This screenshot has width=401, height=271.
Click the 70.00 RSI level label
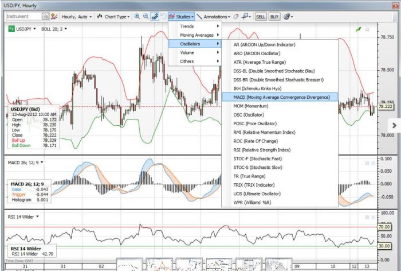pyautogui.click(x=384, y=227)
